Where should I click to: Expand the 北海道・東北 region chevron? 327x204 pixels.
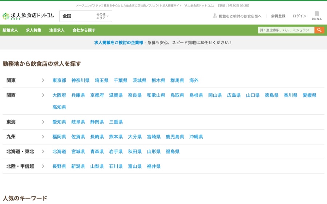pyautogui.click(x=43, y=151)
